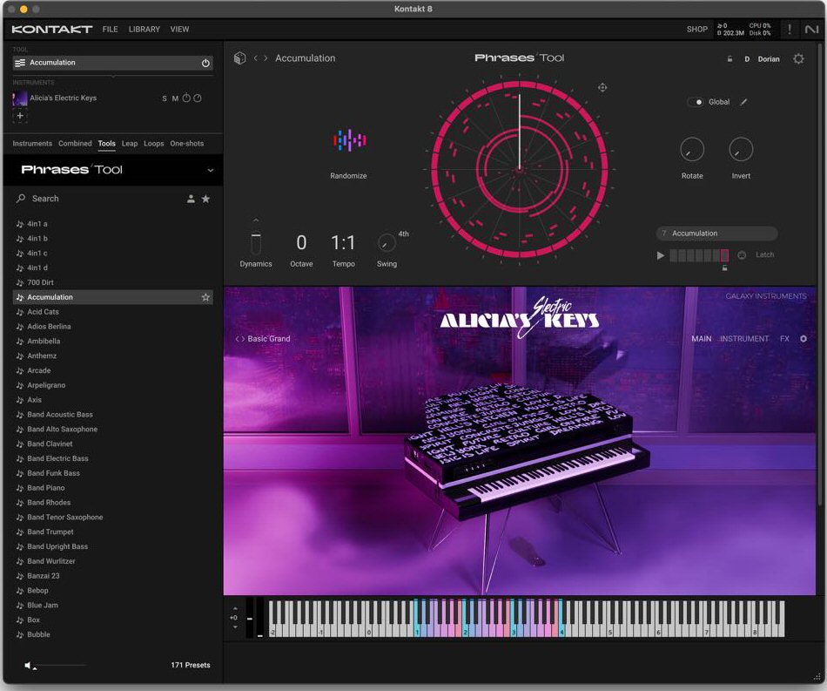Viewport: 827px width, 691px height.
Task: Click the search magnifier icon
Action: coord(21,199)
